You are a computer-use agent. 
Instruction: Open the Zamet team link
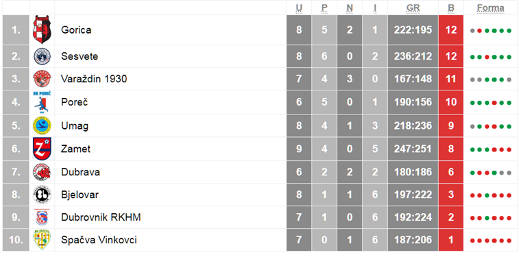click(76, 149)
